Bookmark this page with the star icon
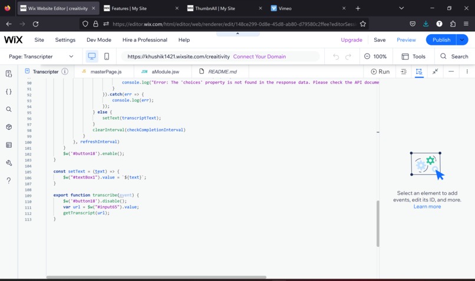The width and height of the screenshot is (475, 281). (362, 24)
